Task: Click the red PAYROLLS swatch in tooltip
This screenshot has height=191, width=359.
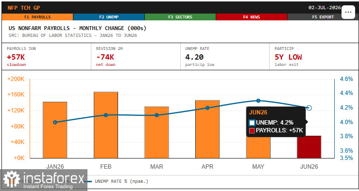Action: click(x=252, y=131)
